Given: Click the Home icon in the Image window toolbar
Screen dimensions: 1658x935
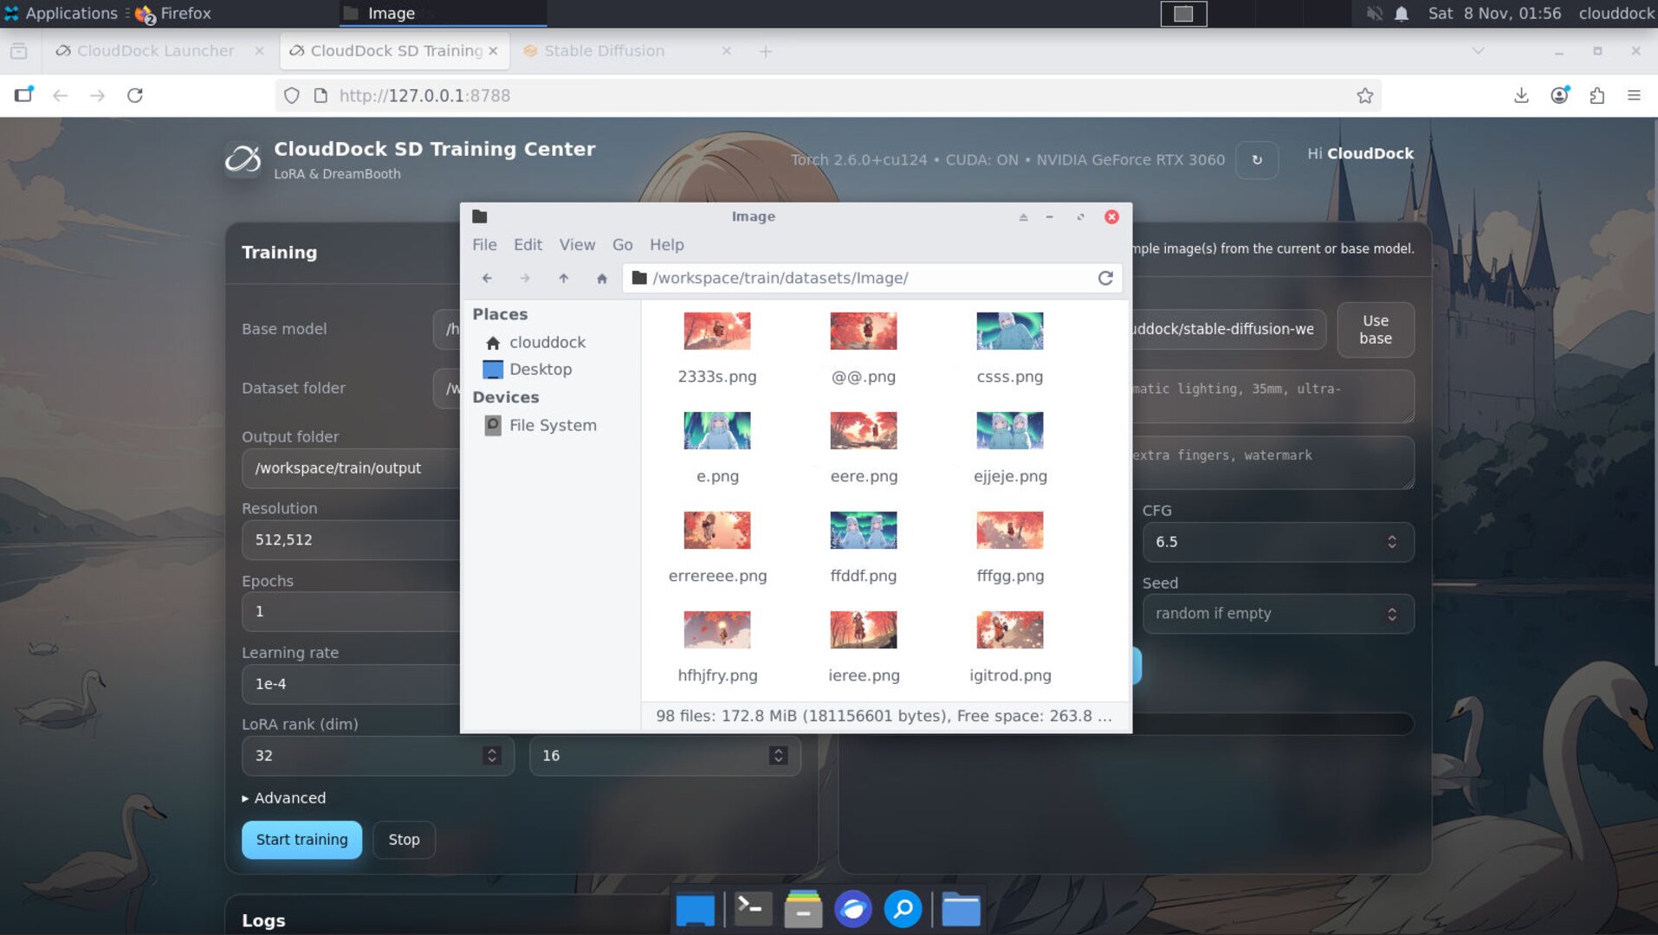Looking at the screenshot, I should (601, 278).
